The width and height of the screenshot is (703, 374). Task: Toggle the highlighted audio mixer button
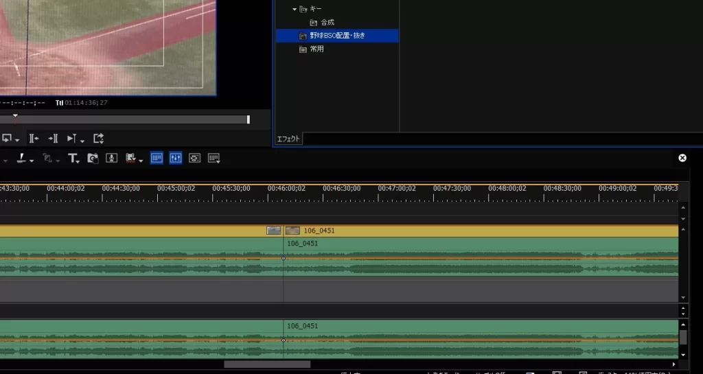[175, 159]
